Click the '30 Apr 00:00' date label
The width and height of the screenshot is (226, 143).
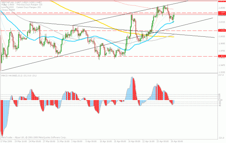177,142
